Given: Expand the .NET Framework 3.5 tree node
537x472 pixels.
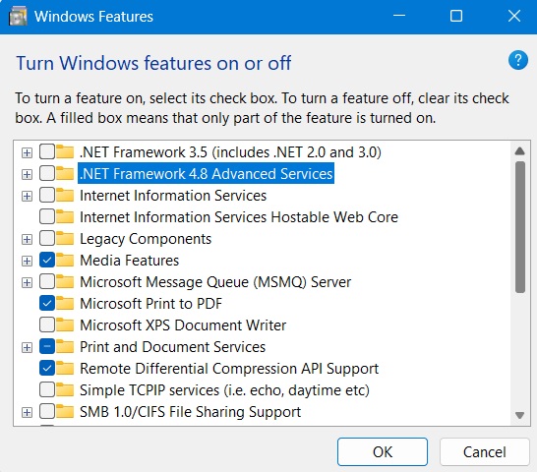Looking at the screenshot, I should [27, 152].
